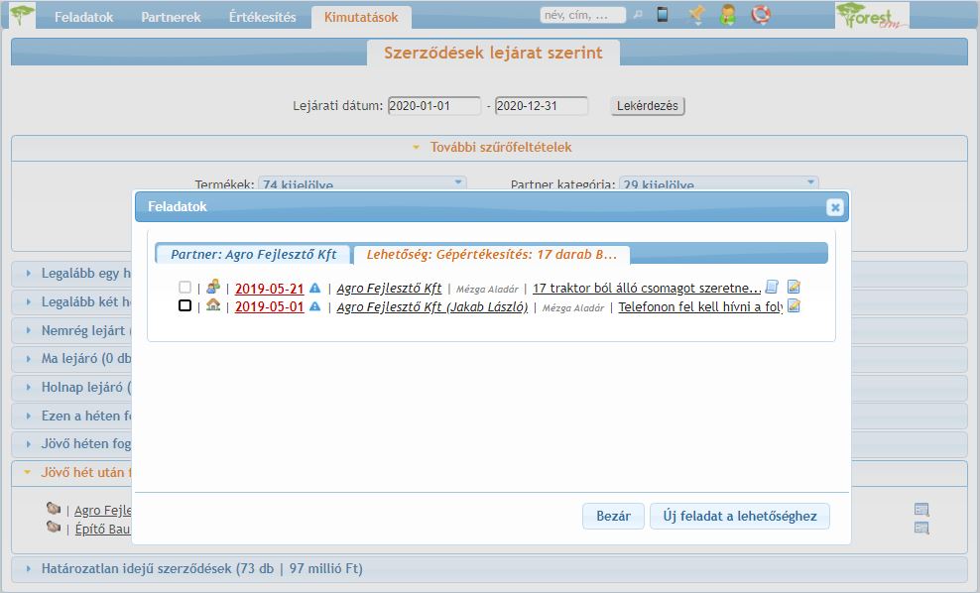Open the Partner kategória dropdown
The height and width of the screenshot is (593, 980).
click(x=719, y=184)
